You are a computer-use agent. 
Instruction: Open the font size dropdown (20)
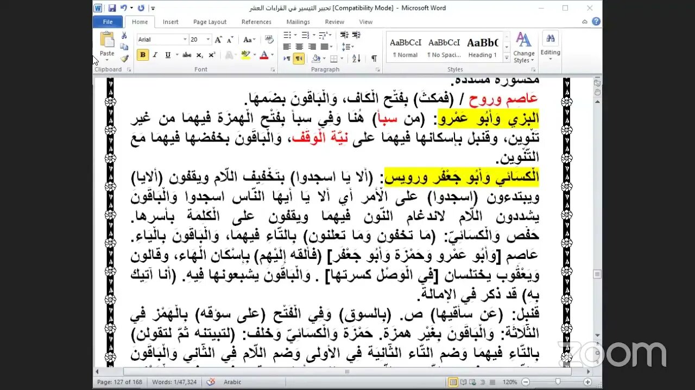tap(208, 40)
